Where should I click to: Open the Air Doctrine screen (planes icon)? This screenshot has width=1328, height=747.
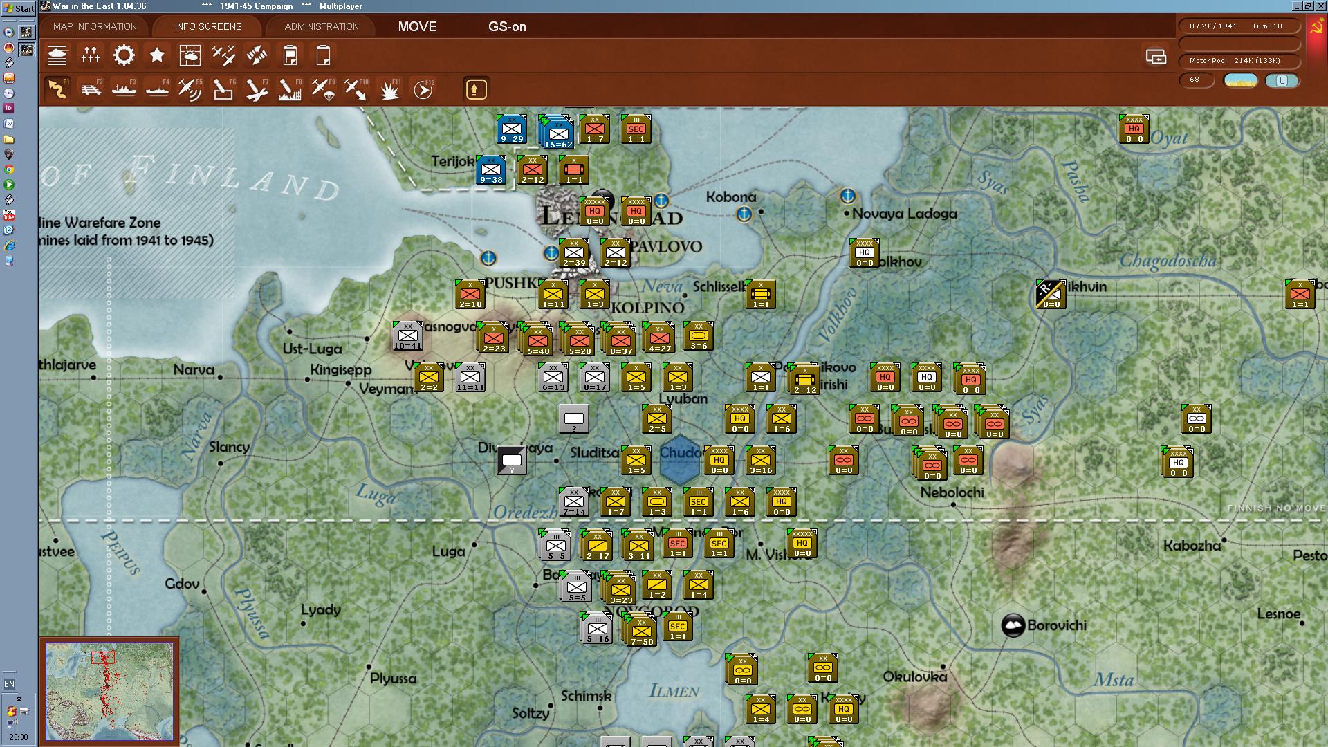(223, 55)
